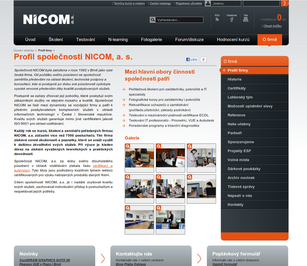Image resolution: width=307 pixels, height=266 pixels.
Task: Open gallery photo of woman at monitor
Action: 139,158
